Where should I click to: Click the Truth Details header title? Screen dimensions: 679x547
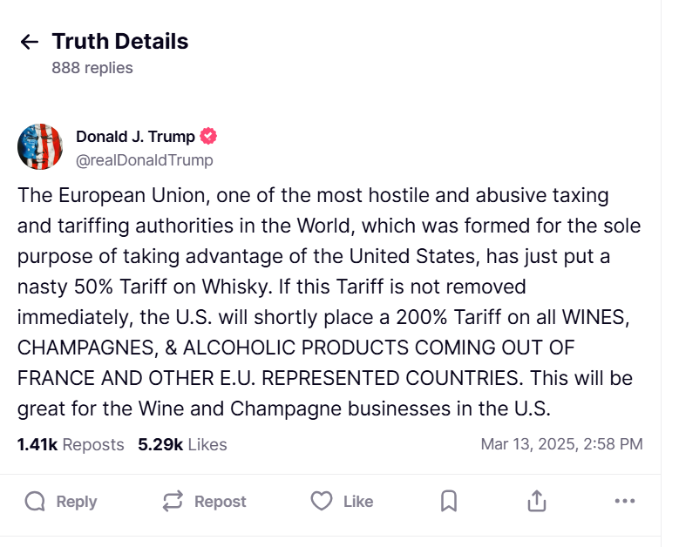click(119, 41)
